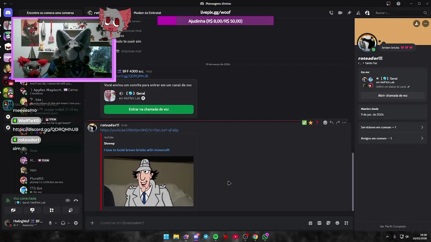
Task: Click Definir um status do canal
Action: pos(393,87)
